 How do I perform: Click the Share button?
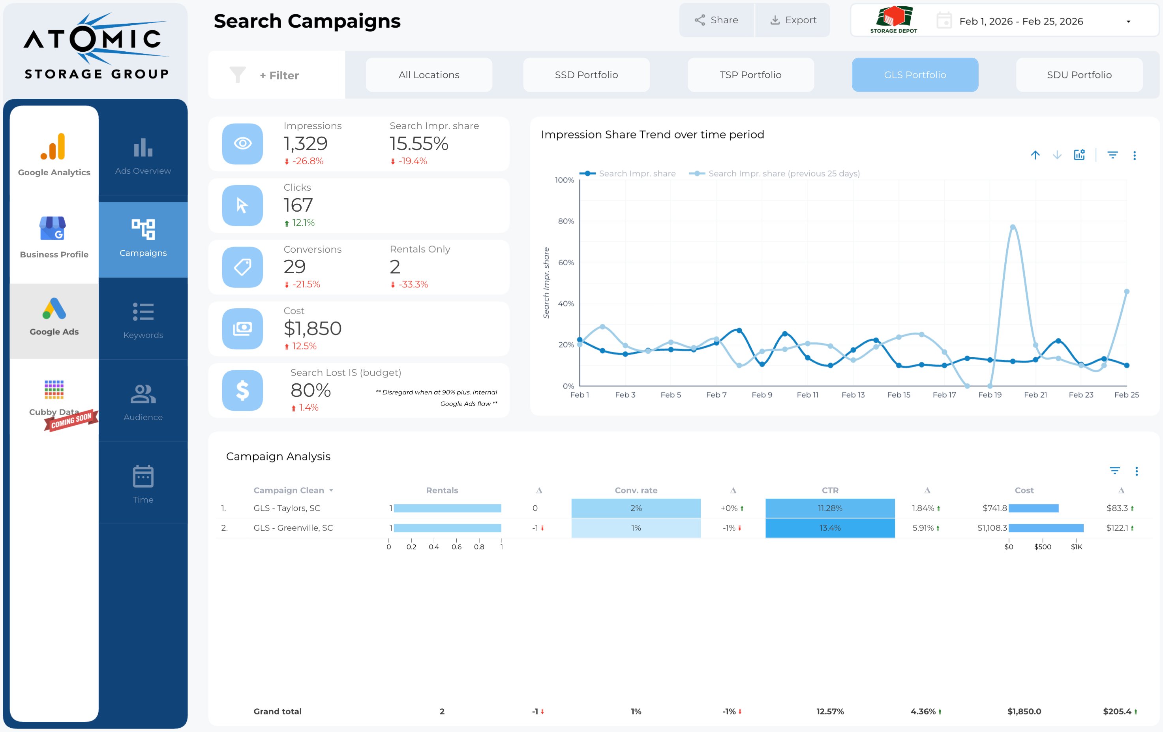click(x=716, y=20)
